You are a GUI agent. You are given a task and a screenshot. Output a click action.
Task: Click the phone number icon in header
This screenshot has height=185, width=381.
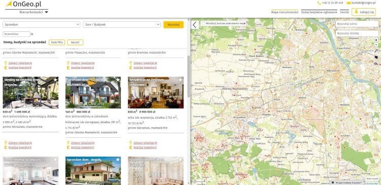tap(319, 3)
